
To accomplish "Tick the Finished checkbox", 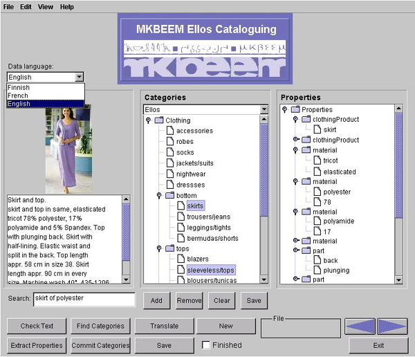I will click(x=206, y=345).
